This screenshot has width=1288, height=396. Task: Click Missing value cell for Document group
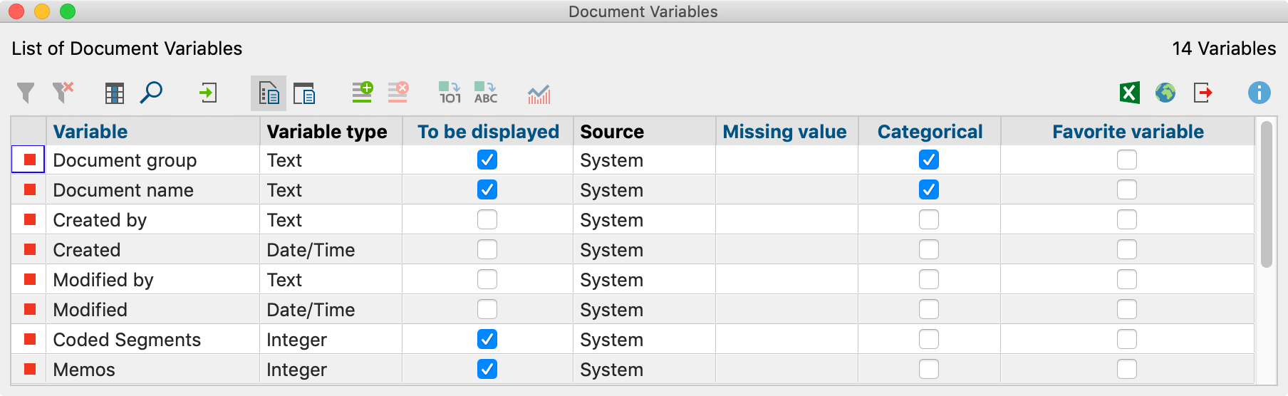pos(787,160)
